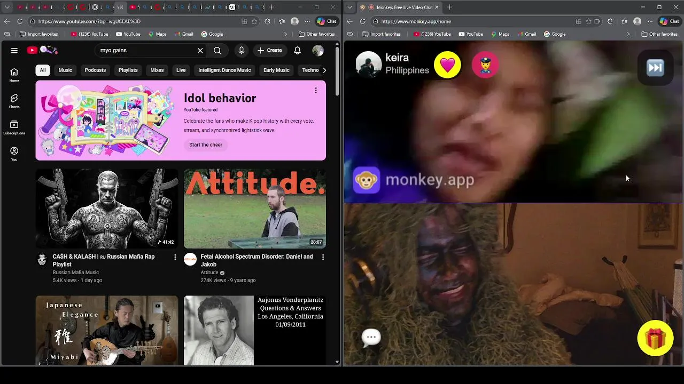Go to YouTube Home in the sidebar
The width and height of the screenshot is (684, 384).
coord(14,75)
